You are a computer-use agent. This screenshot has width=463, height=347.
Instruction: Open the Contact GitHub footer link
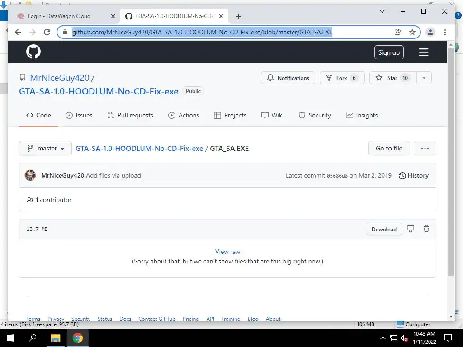click(157, 319)
